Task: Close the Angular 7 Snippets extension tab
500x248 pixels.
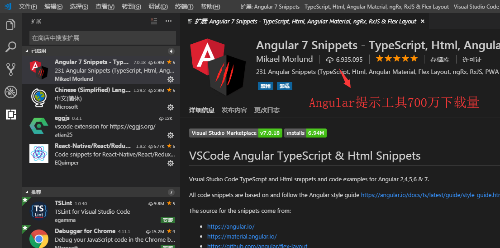Action: pos(423,21)
